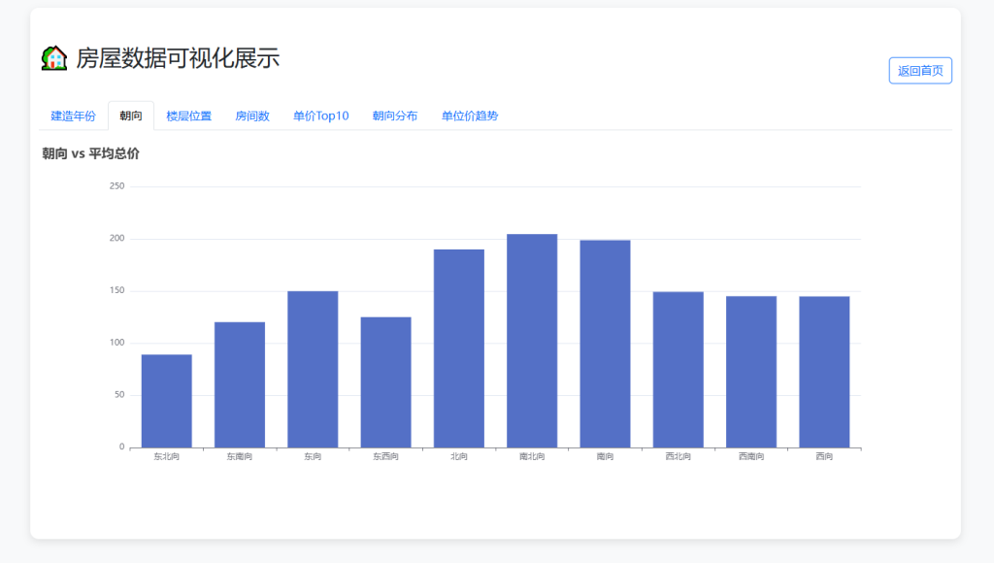
Task: Select the 北向 bar in the chart
Action: pyautogui.click(x=458, y=348)
